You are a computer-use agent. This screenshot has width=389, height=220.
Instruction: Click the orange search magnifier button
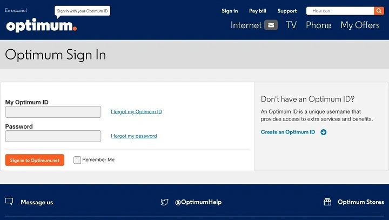click(x=379, y=11)
